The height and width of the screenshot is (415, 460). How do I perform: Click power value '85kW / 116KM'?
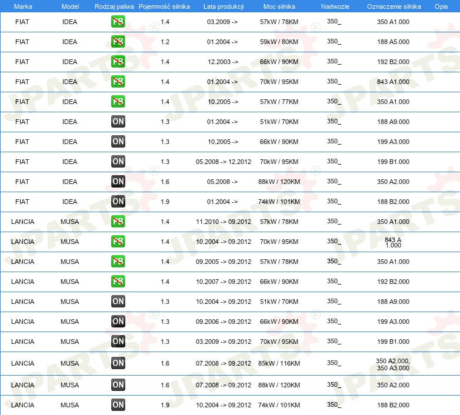(x=279, y=363)
